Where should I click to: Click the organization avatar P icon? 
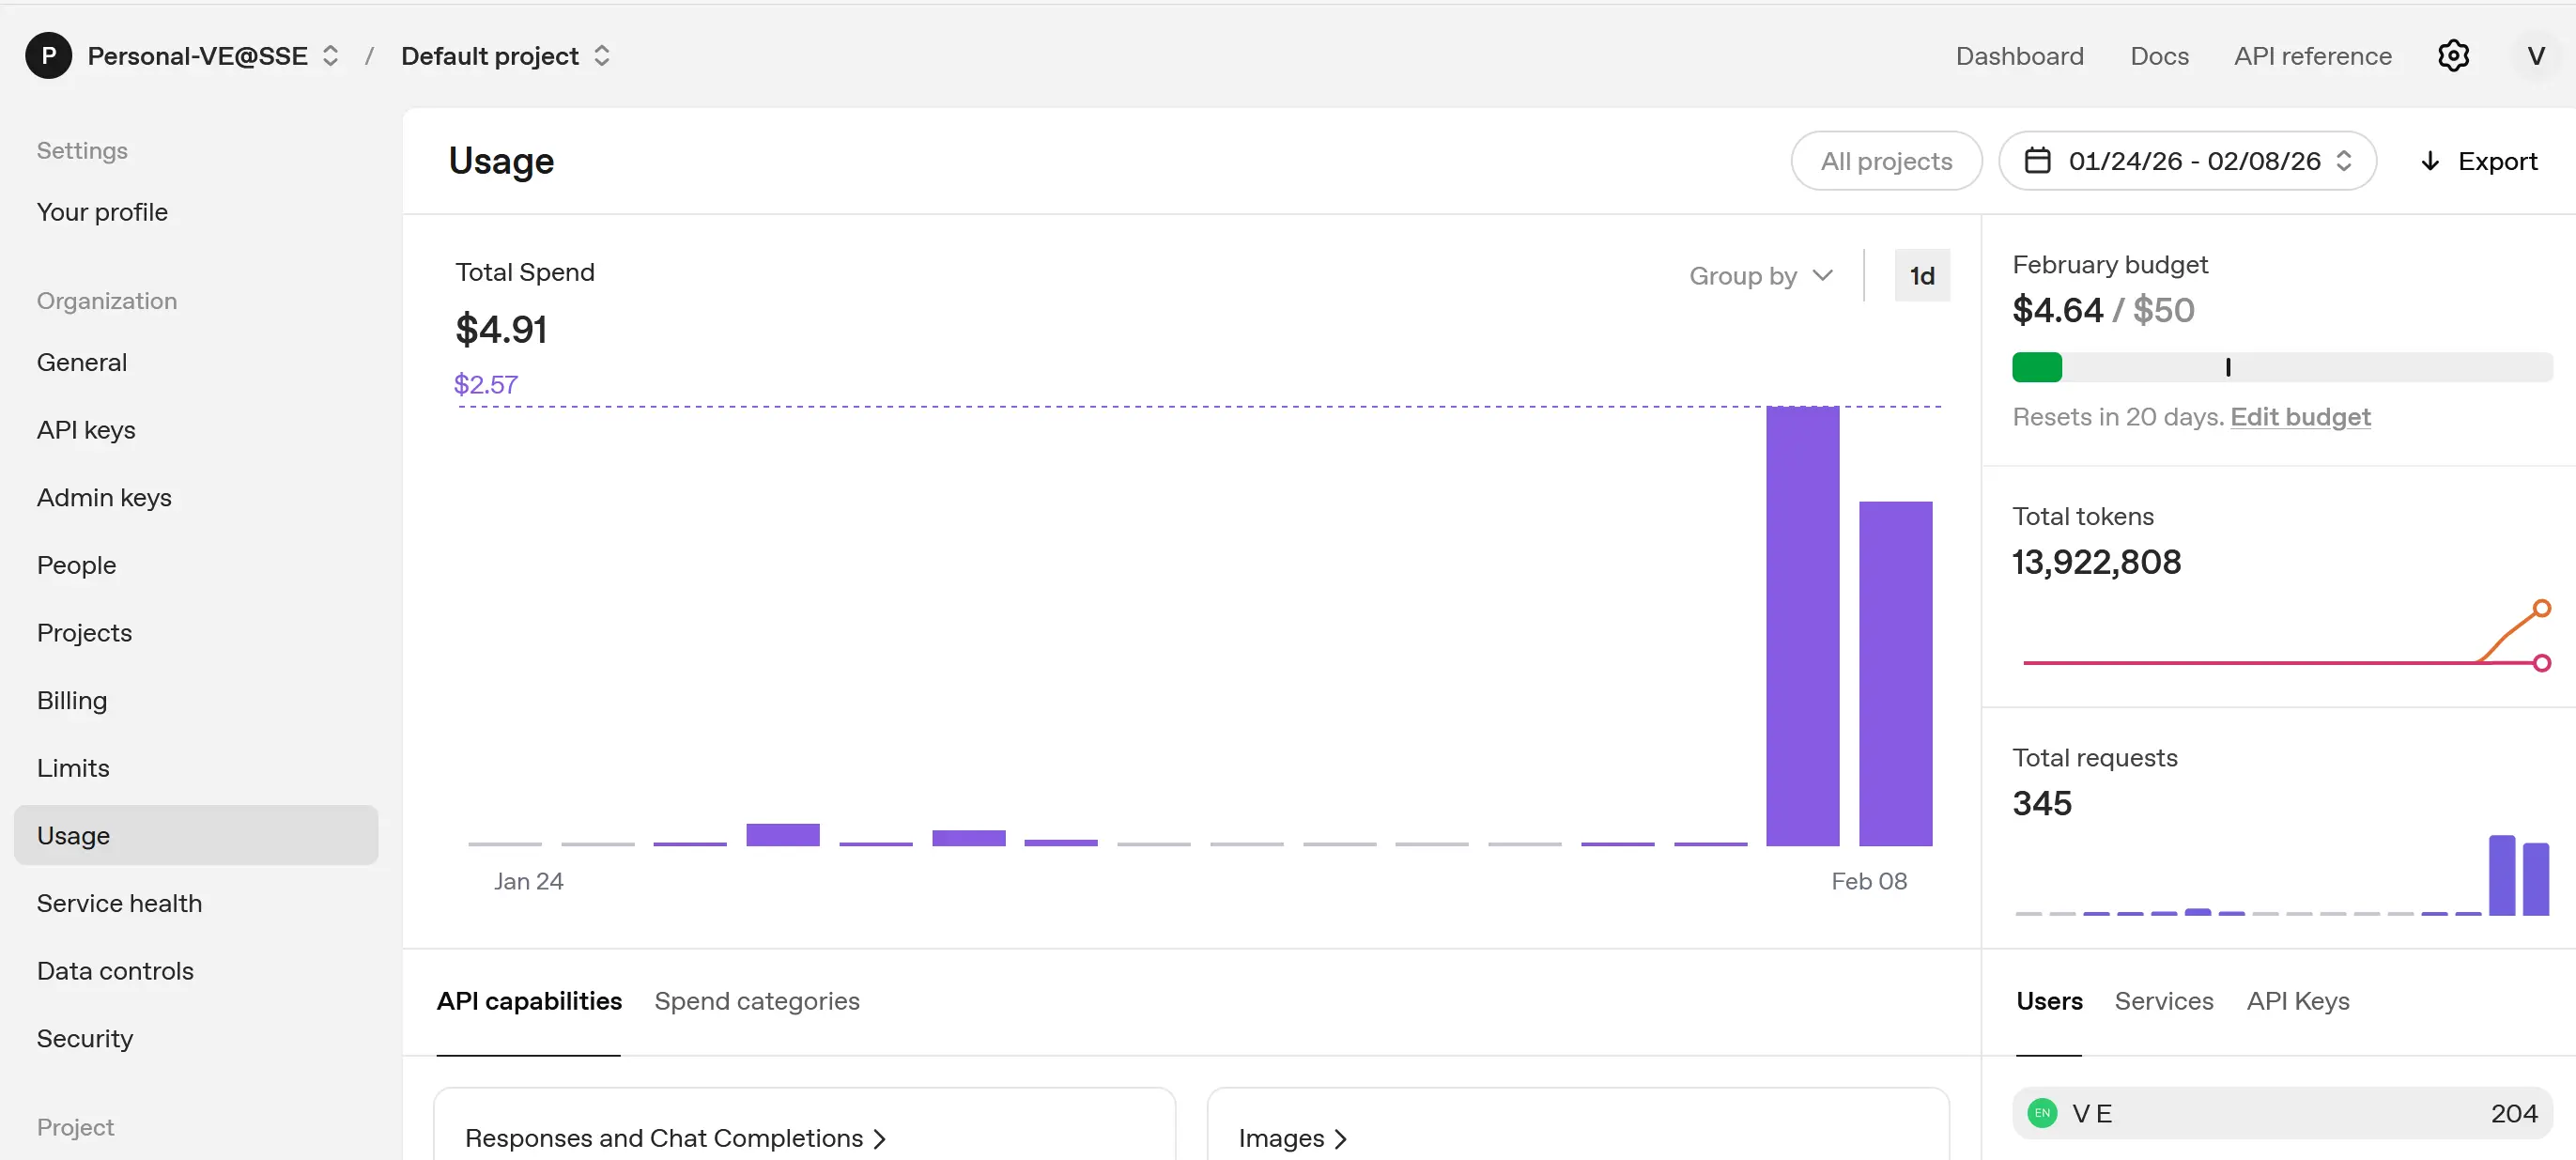(x=48, y=56)
